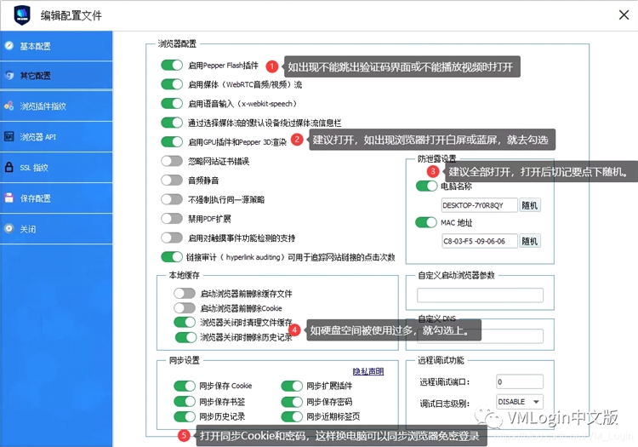
Task: Enable 音频静音 switch
Action: [172, 180]
